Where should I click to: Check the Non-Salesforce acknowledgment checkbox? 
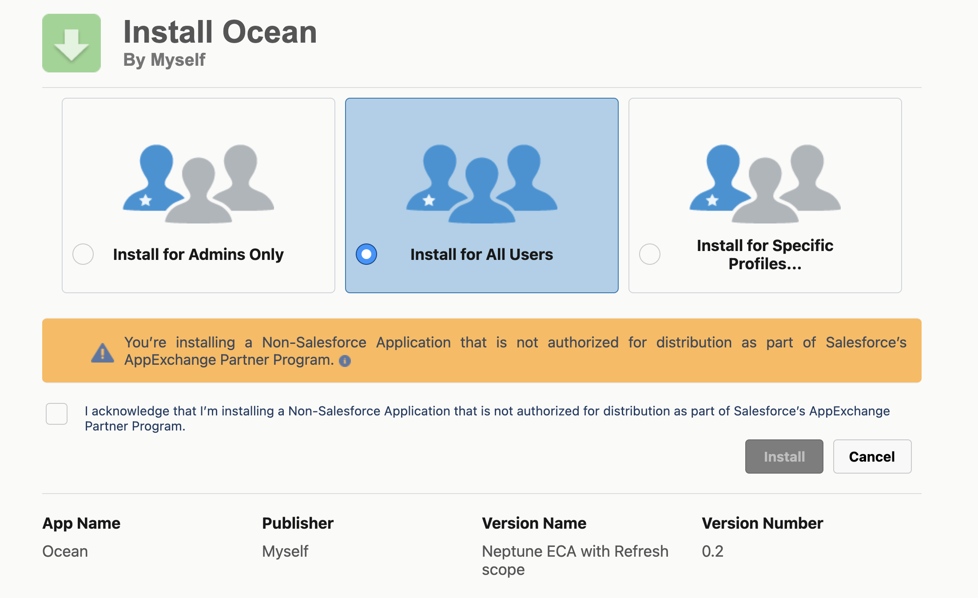point(56,414)
